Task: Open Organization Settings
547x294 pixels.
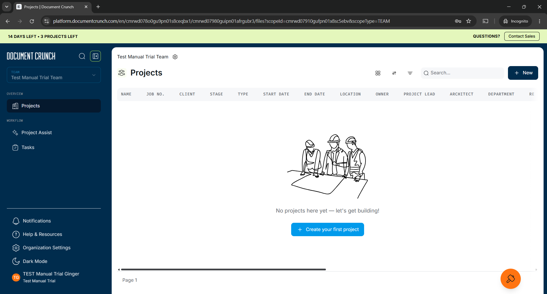Action: tap(41, 248)
